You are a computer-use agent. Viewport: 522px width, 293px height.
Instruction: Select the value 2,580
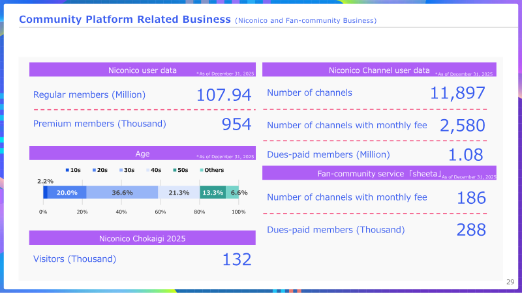coord(463,126)
